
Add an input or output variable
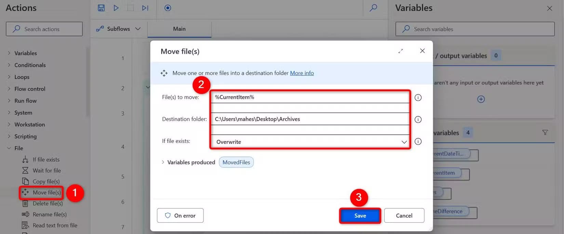[481, 99]
